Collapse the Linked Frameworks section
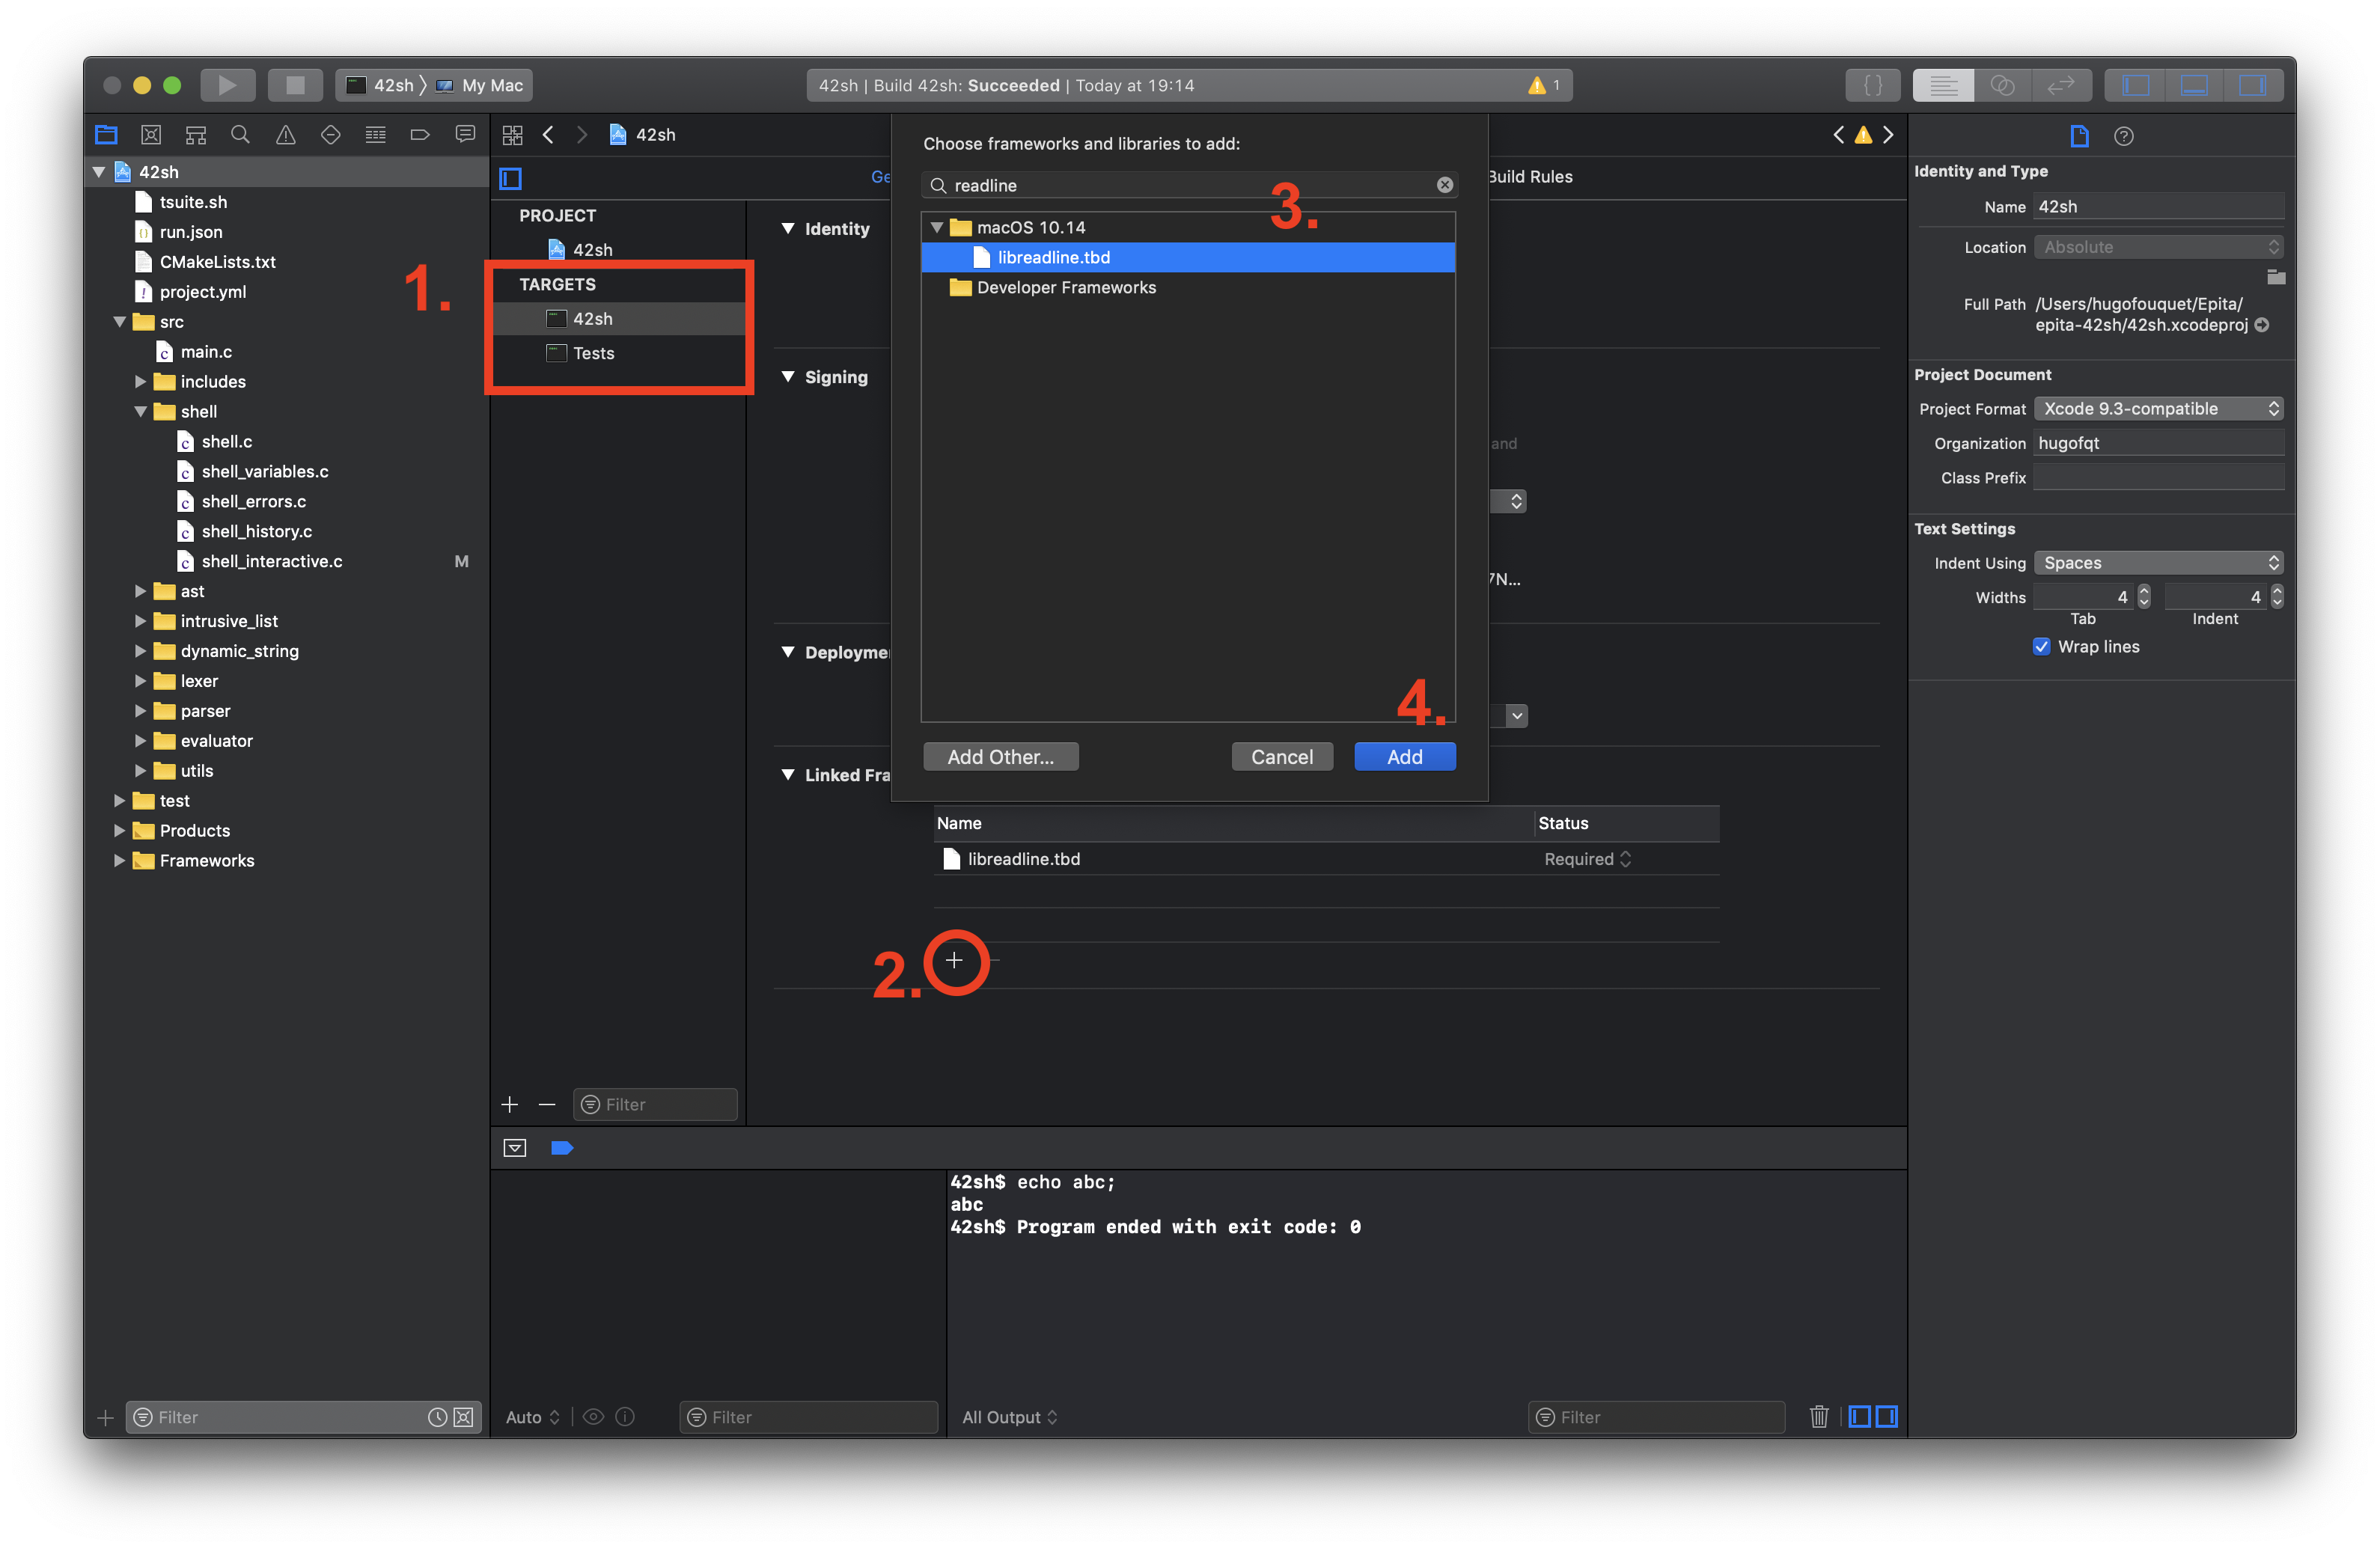 pyautogui.click(x=788, y=774)
